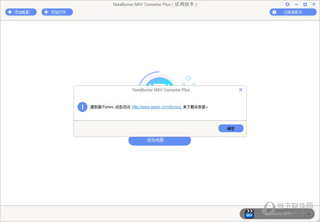Click the exclamation warning icon in dialog
The height and width of the screenshot is (222, 320).
(83, 107)
